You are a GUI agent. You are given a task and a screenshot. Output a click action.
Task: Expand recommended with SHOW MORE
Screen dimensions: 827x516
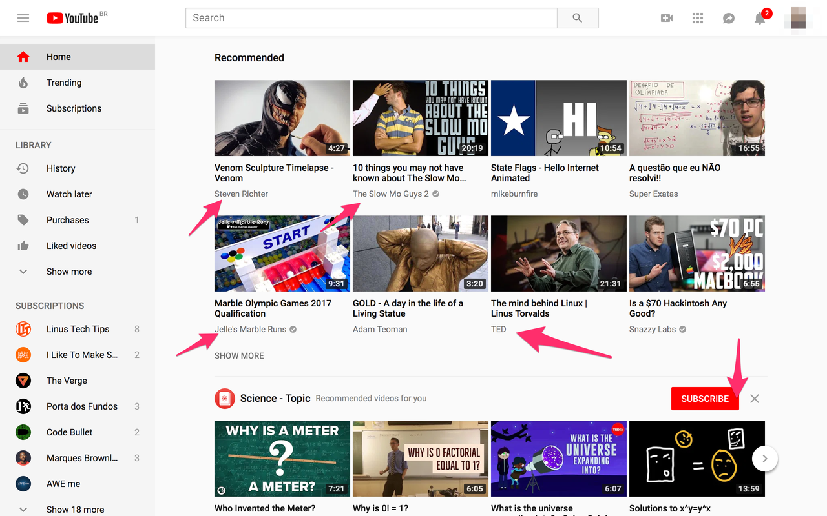pos(239,355)
